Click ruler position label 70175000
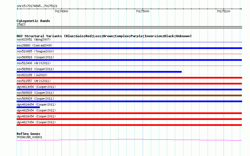Image resolution: width=250 pixels, height=156 pixels. click(142, 11)
